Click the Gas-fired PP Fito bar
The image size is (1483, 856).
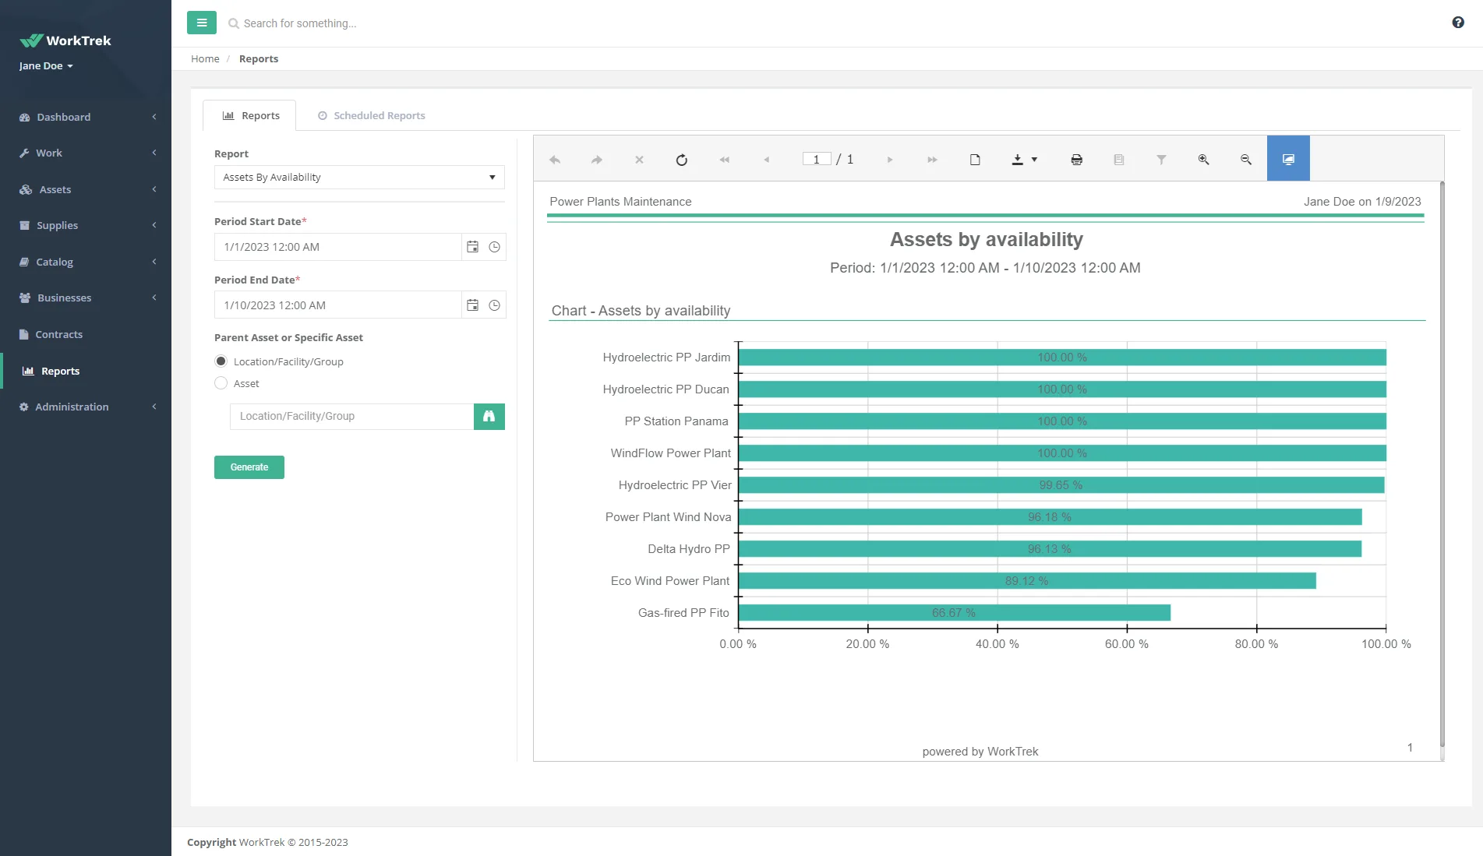coord(955,613)
